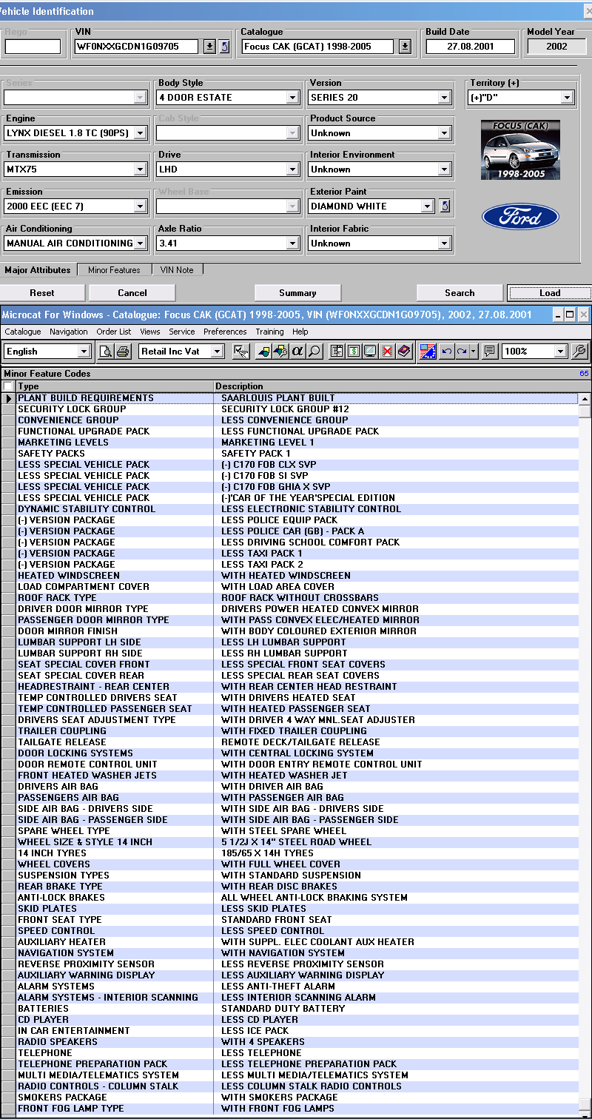This screenshot has height=1119, width=592.
Task: Click the alpha symbol toolbar icon
Action: tap(297, 352)
